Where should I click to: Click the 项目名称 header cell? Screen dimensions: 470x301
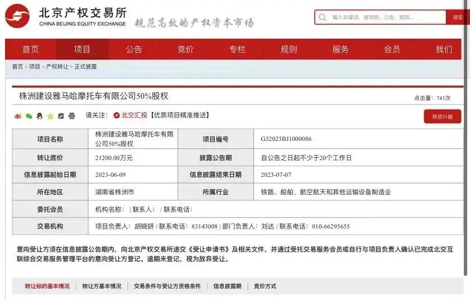coord(50,139)
